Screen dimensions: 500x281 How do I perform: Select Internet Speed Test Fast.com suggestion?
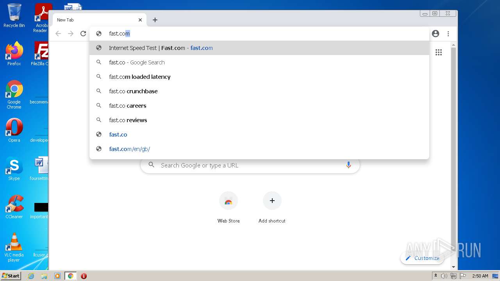click(x=259, y=48)
